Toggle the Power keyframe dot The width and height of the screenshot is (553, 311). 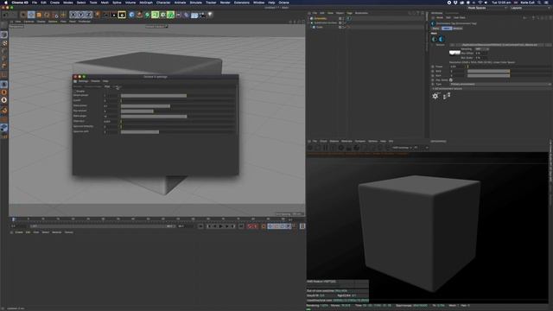pos(433,67)
